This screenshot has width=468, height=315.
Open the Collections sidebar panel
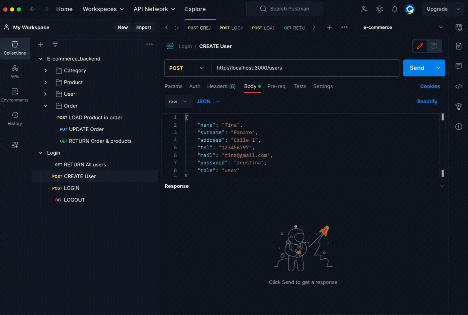click(x=15, y=48)
